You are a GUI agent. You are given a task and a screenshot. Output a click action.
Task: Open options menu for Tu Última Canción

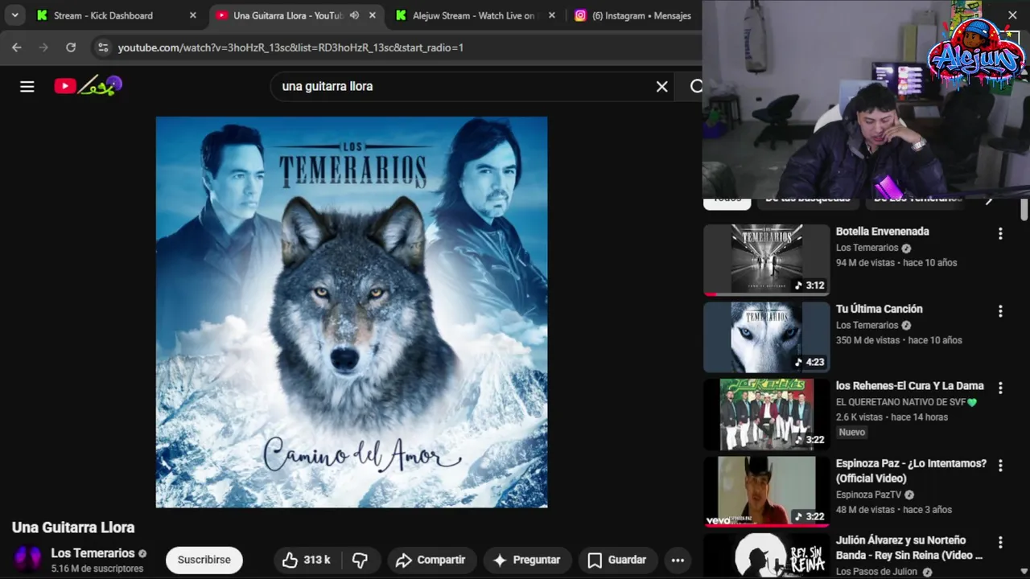[1000, 310]
